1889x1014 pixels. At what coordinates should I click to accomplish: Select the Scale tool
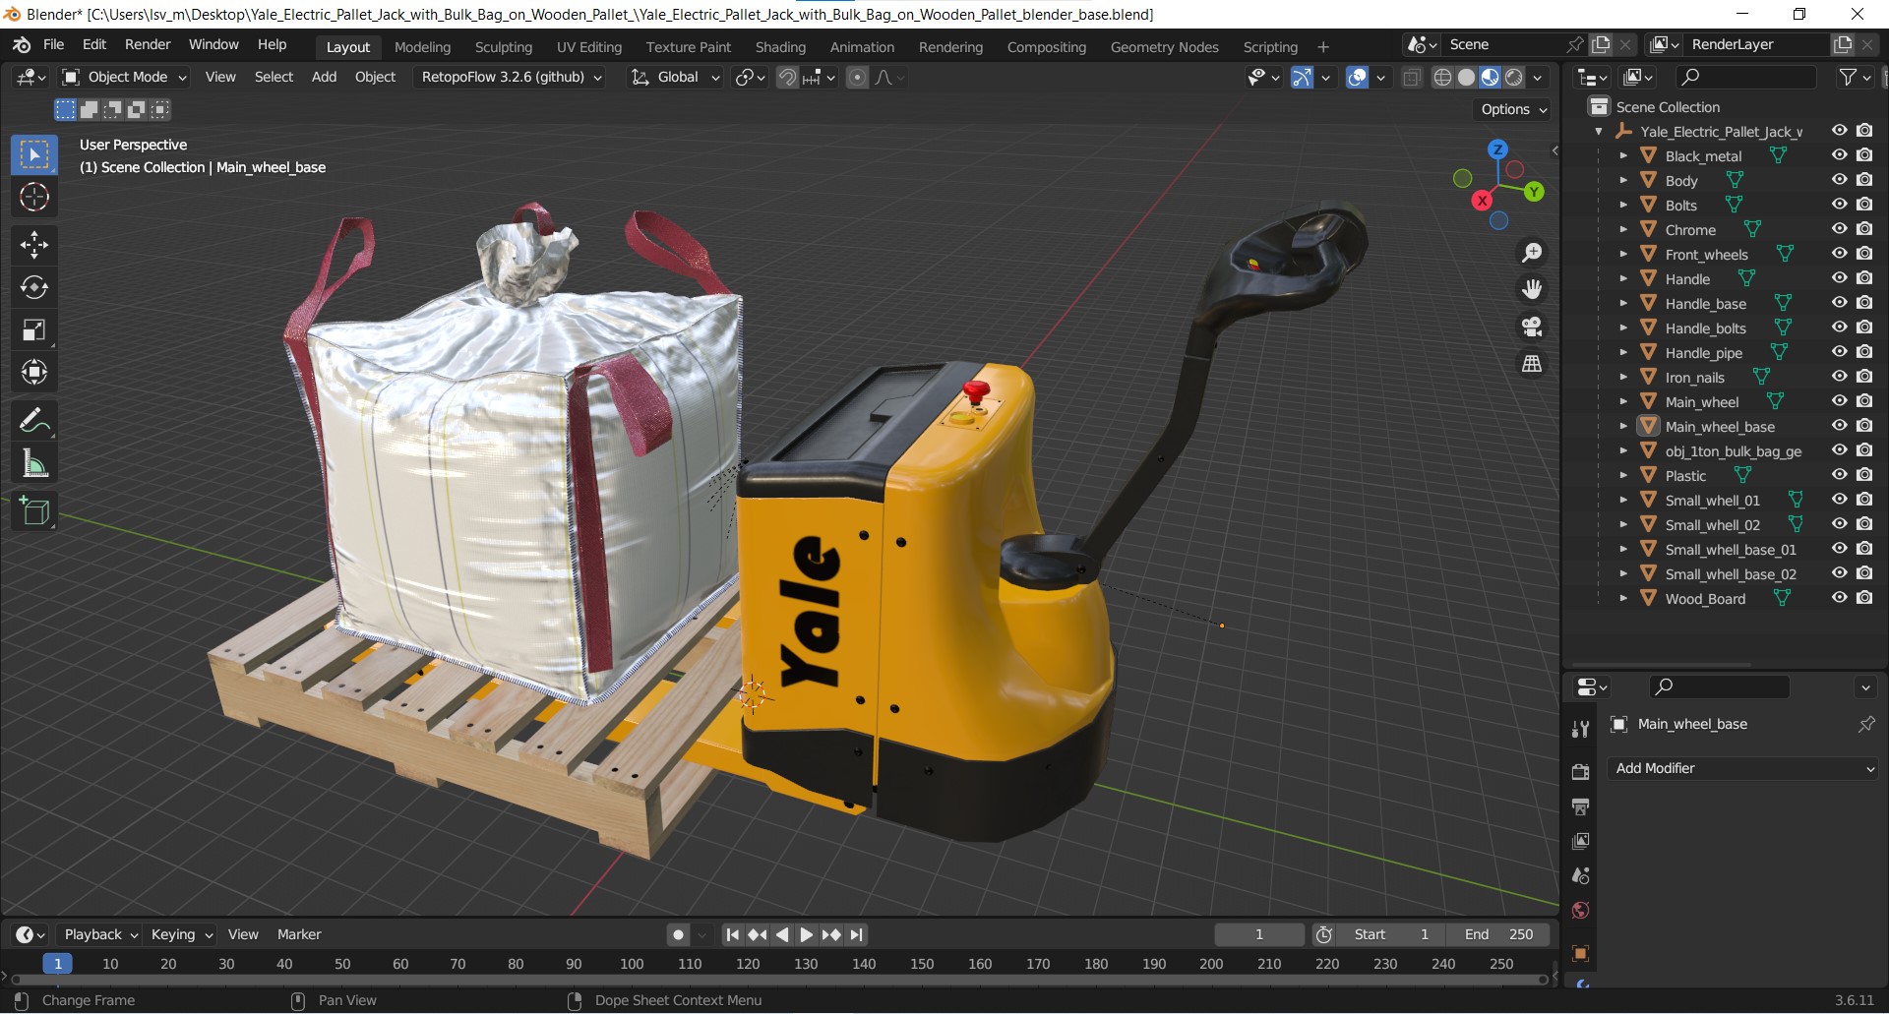tap(34, 329)
